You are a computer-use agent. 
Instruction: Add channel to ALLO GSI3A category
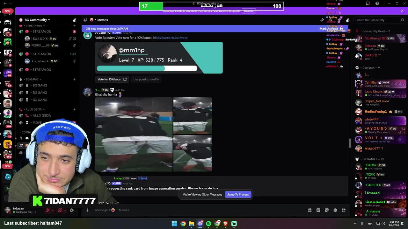[74, 109]
